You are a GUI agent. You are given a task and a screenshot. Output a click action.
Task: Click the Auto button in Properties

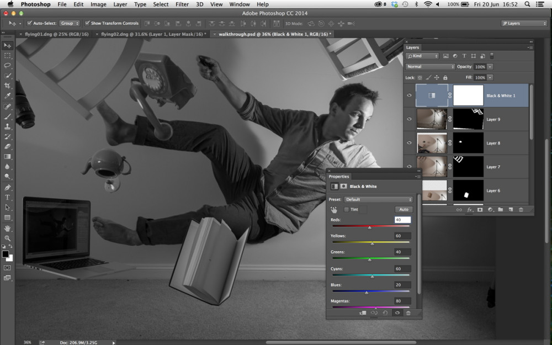click(x=404, y=209)
